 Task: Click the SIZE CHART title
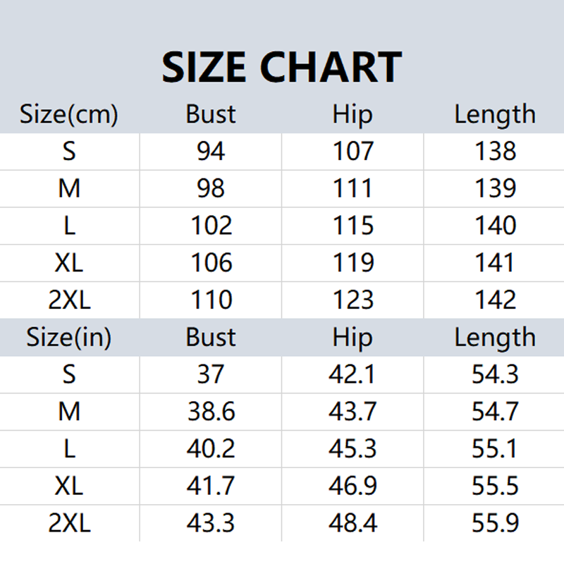(x=281, y=67)
